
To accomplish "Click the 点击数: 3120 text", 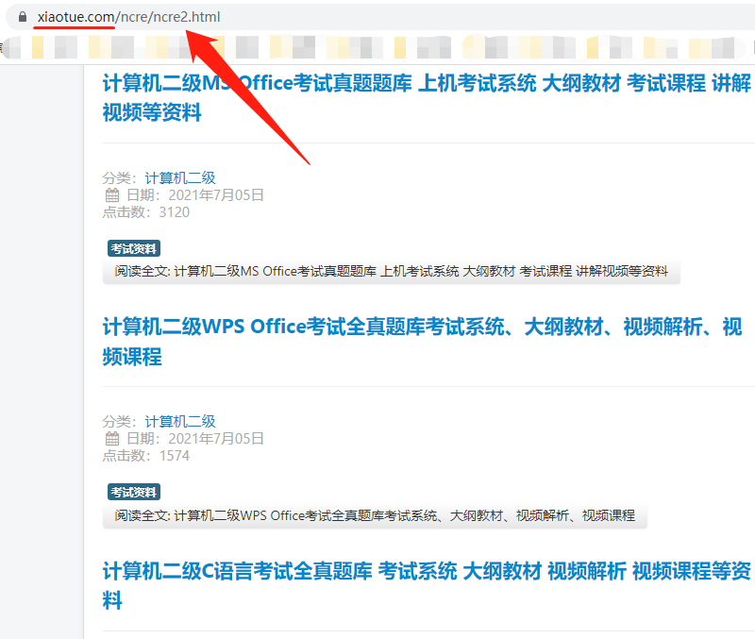I will pyautogui.click(x=146, y=211).
